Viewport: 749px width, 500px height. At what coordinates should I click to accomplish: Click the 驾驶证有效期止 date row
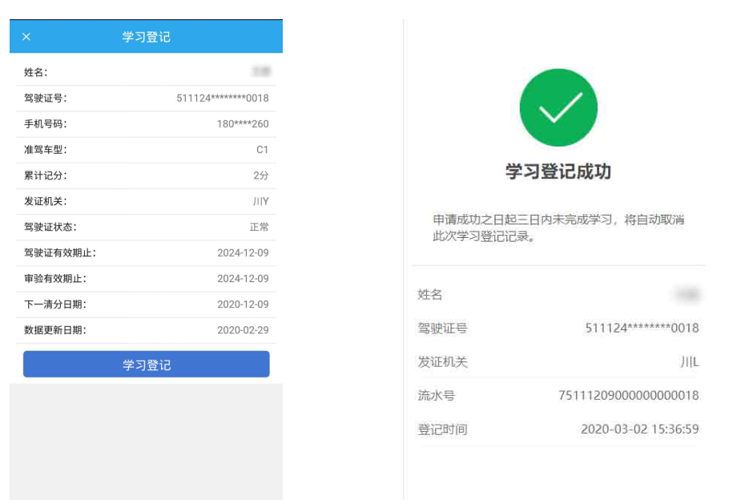[x=146, y=253]
